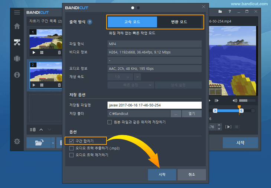Select the Cut scissors mode icon
Viewport: 271px width, 188px height.
pyautogui.click(x=17, y=42)
